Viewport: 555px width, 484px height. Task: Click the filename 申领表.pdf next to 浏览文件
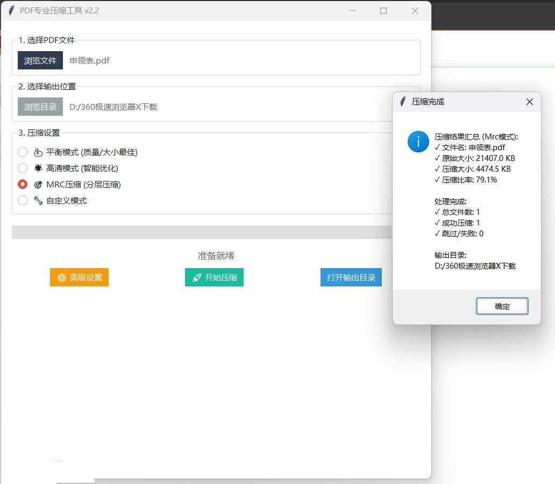(89, 60)
